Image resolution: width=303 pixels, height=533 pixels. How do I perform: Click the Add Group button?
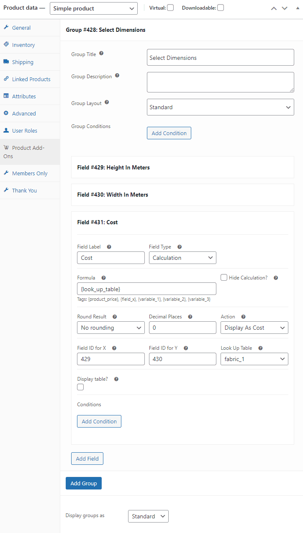[83, 483]
